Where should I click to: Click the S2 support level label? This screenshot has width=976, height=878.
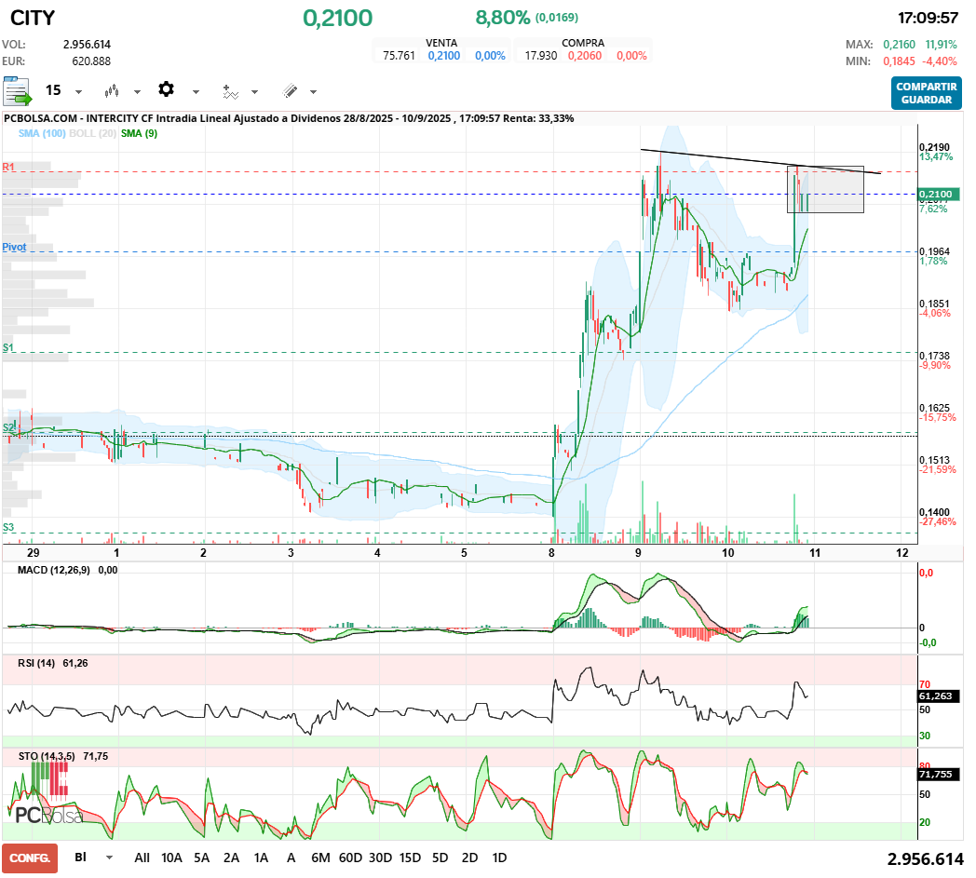click(x=8, y=427)
